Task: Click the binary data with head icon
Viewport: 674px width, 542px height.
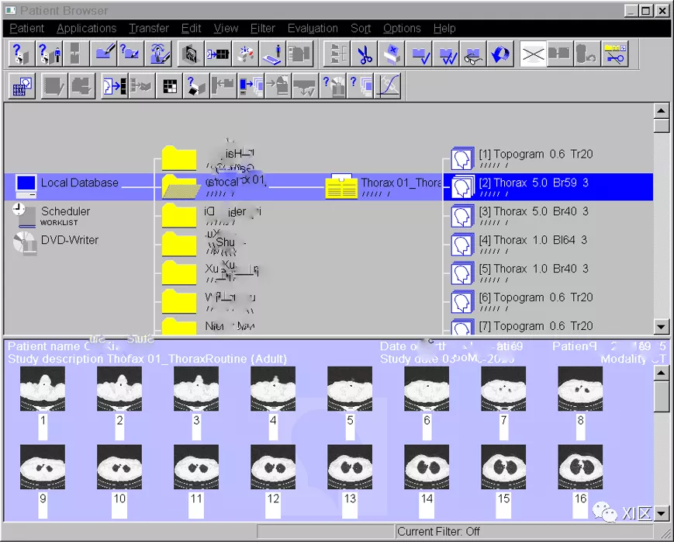Action: (22, 85)
